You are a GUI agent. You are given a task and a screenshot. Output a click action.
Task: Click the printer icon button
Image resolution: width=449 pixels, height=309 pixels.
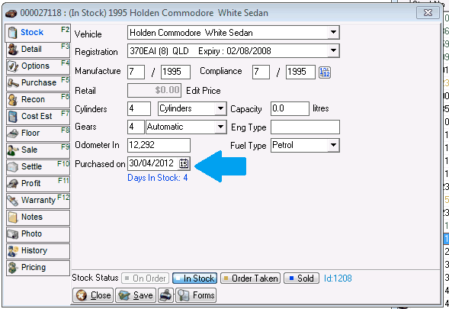click(x=165, y=295)
